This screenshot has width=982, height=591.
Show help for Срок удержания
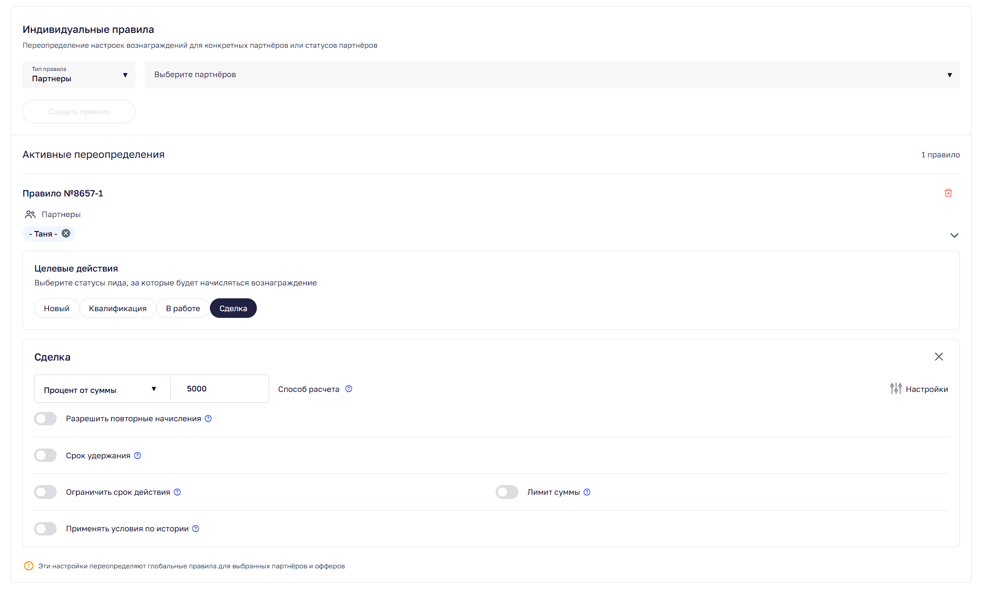[x=137, y=456]
